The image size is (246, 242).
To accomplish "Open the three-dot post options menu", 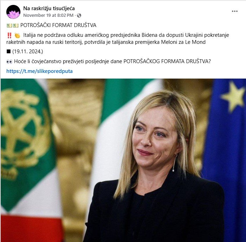I will [234, 11].
